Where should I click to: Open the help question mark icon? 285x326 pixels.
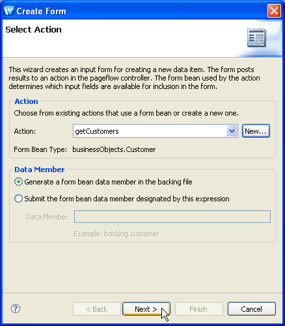coord(16,308)
